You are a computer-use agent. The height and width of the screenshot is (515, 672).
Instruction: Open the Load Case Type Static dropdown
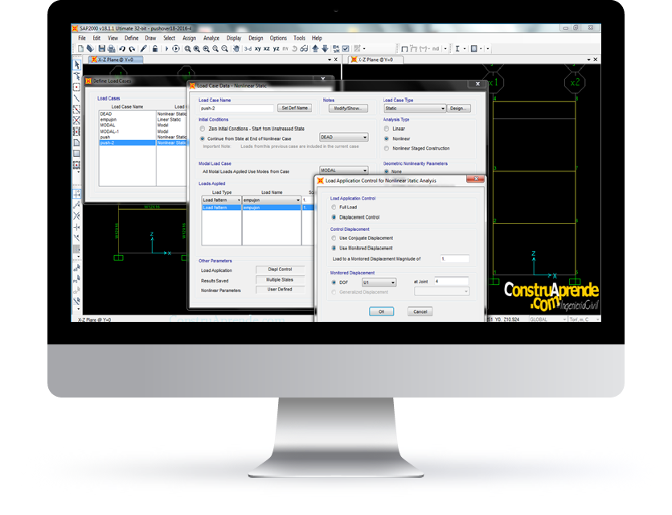tap(415, 109)
